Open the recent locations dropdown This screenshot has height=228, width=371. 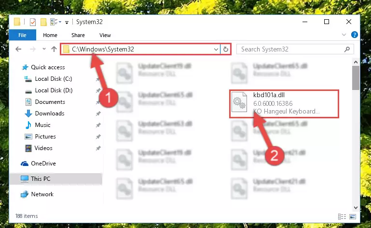(x=44, y=49)
